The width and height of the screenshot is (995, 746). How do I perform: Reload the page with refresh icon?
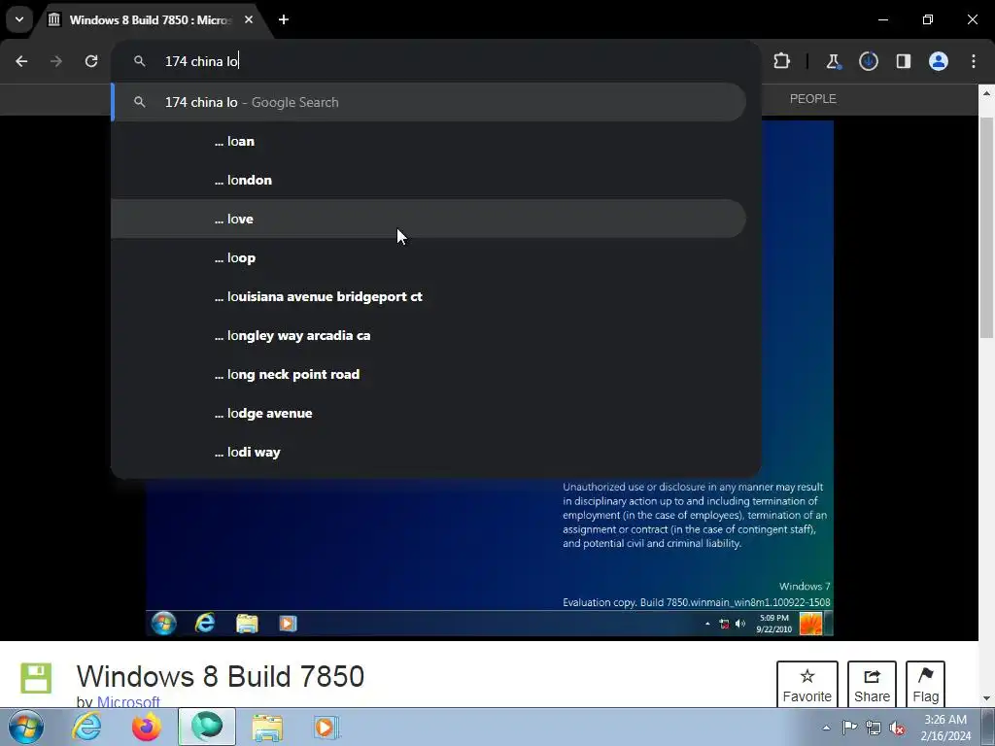(x=91, y=61)
